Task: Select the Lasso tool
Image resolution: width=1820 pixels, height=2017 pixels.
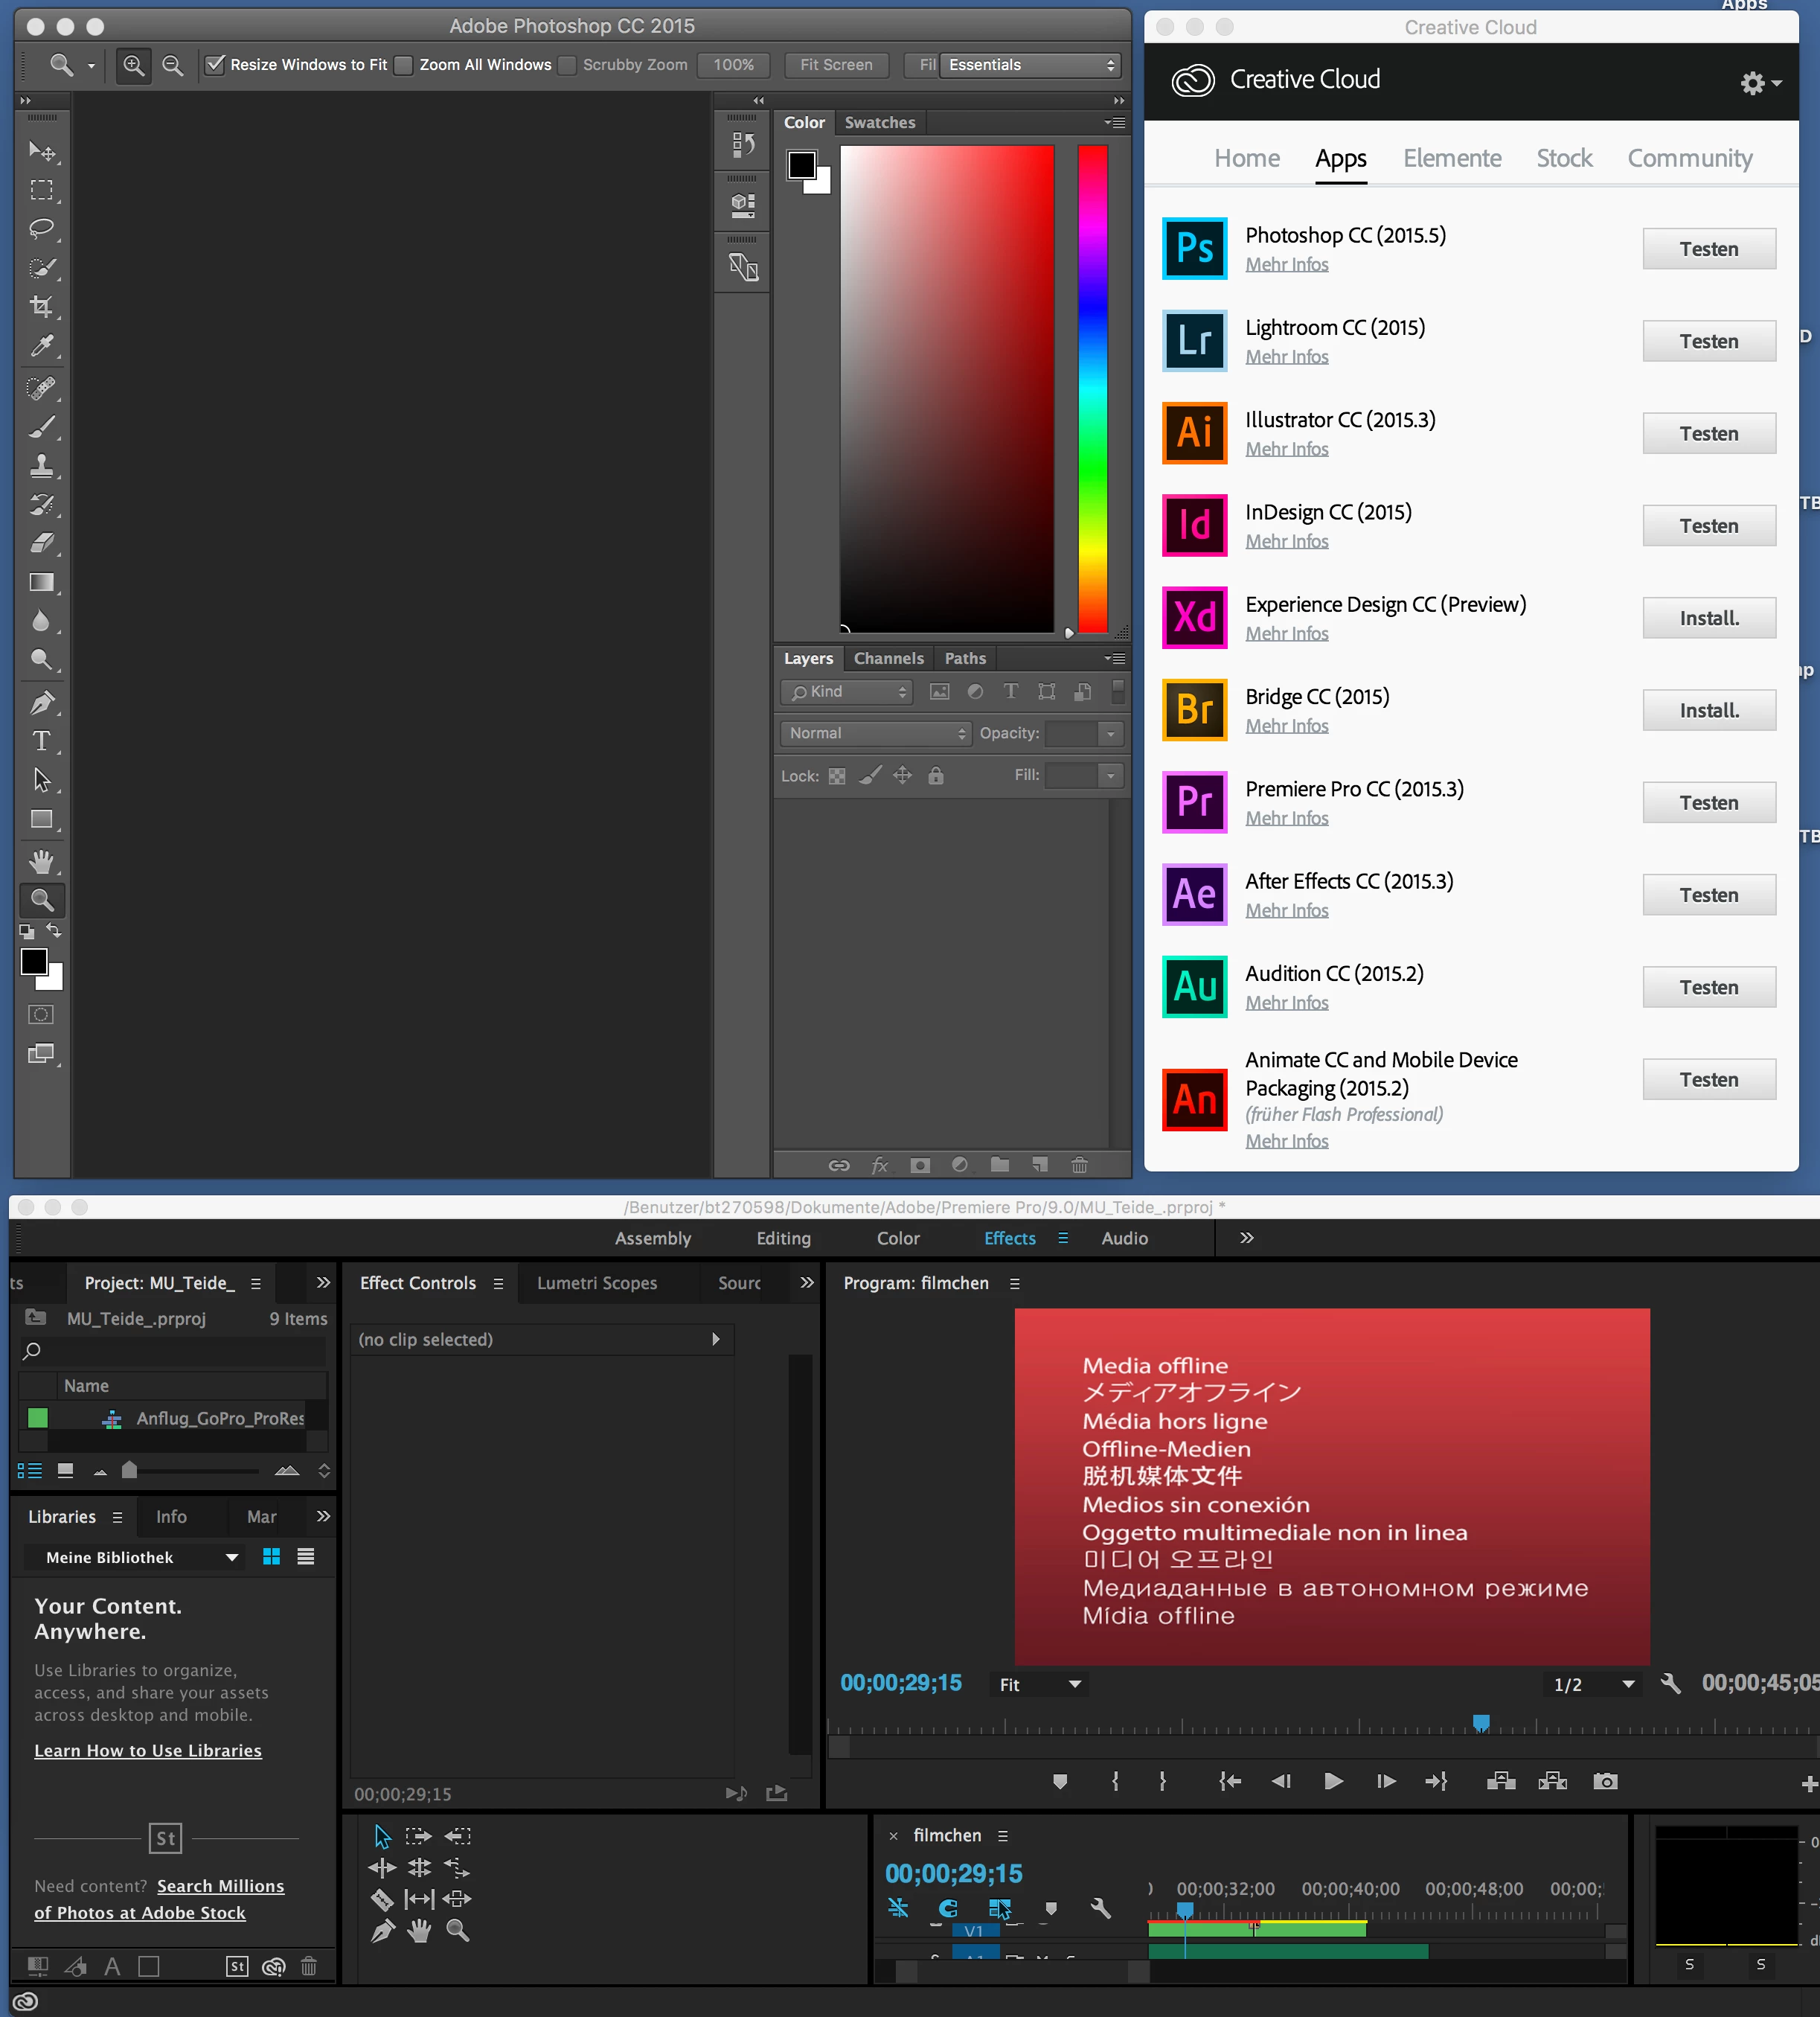Action: [x=41, y=229]
